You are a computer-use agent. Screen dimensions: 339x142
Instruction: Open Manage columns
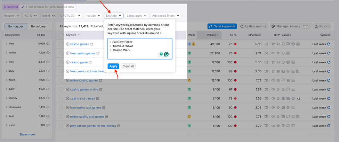click(290, 26)
